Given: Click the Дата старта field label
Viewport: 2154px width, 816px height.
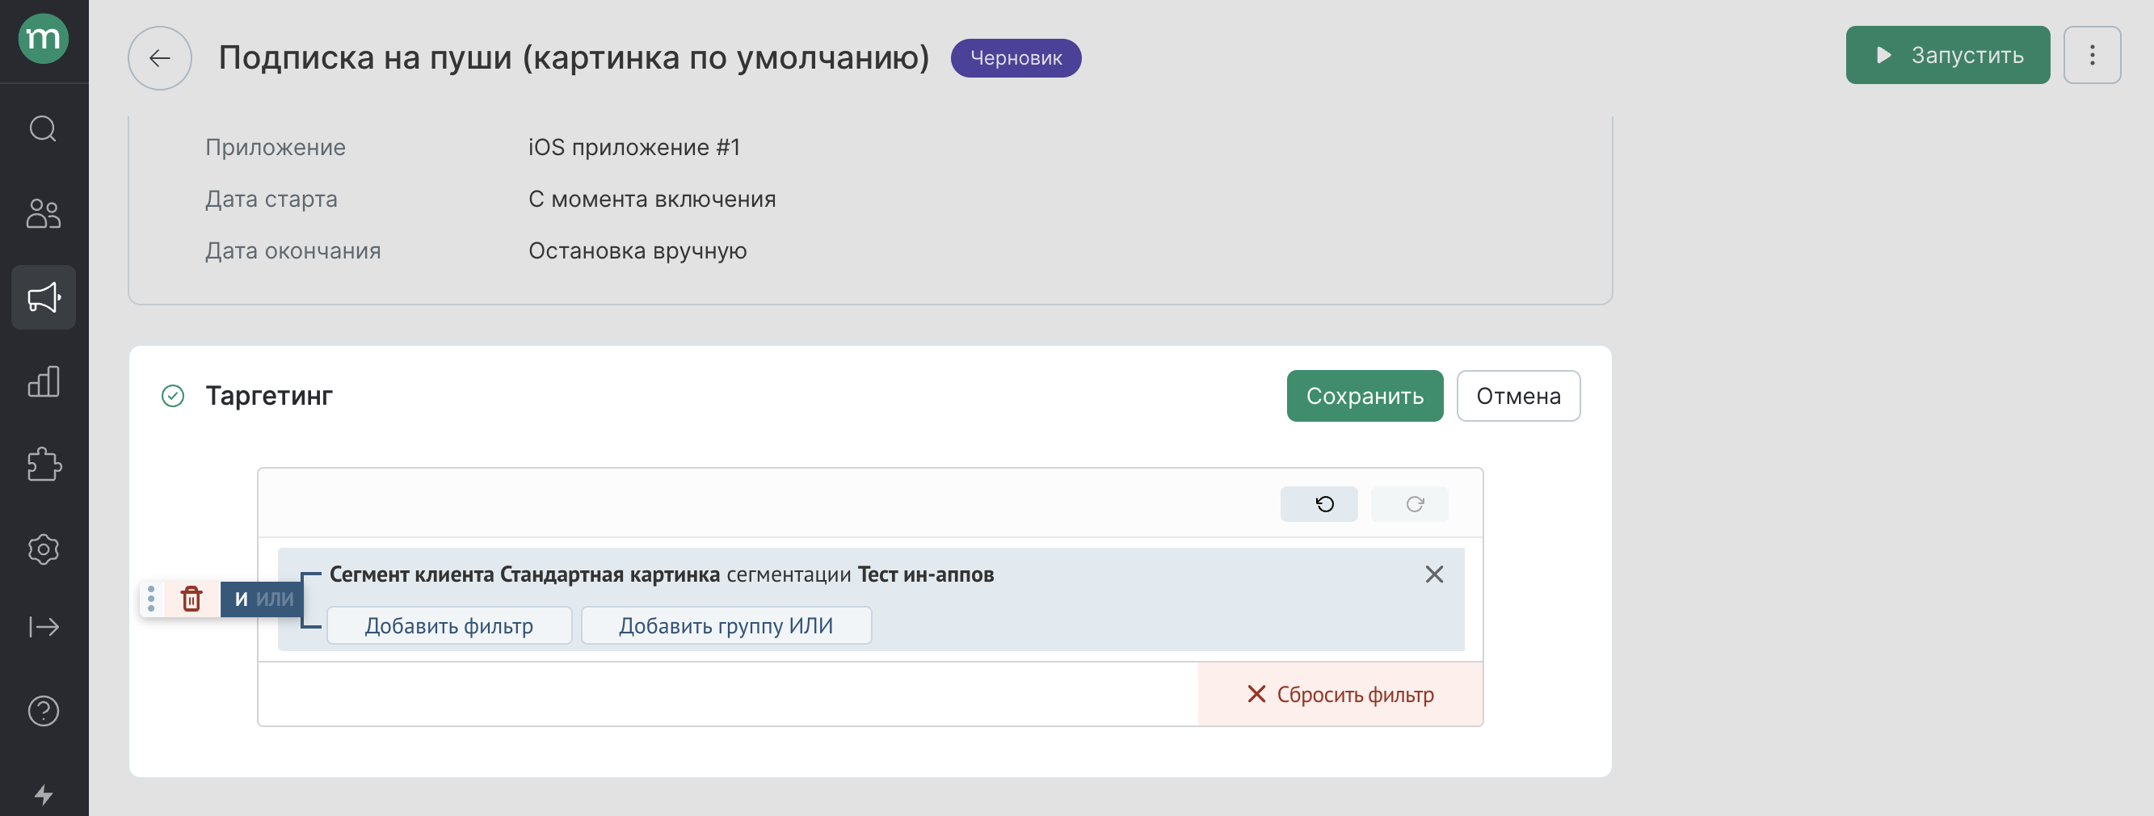Looking at the screenshot, I should point(271,199).
